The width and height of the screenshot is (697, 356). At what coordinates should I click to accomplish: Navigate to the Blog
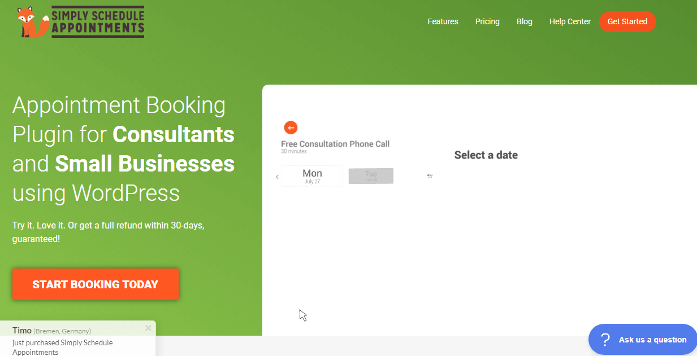click(x=524, y=21)
